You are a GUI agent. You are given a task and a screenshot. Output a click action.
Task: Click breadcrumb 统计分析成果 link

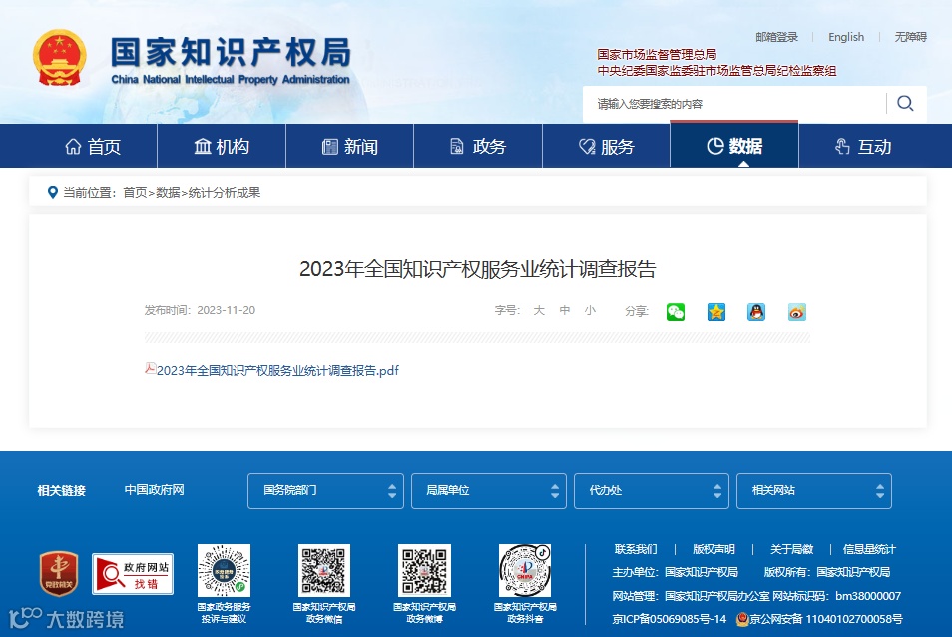pos(225,193)
